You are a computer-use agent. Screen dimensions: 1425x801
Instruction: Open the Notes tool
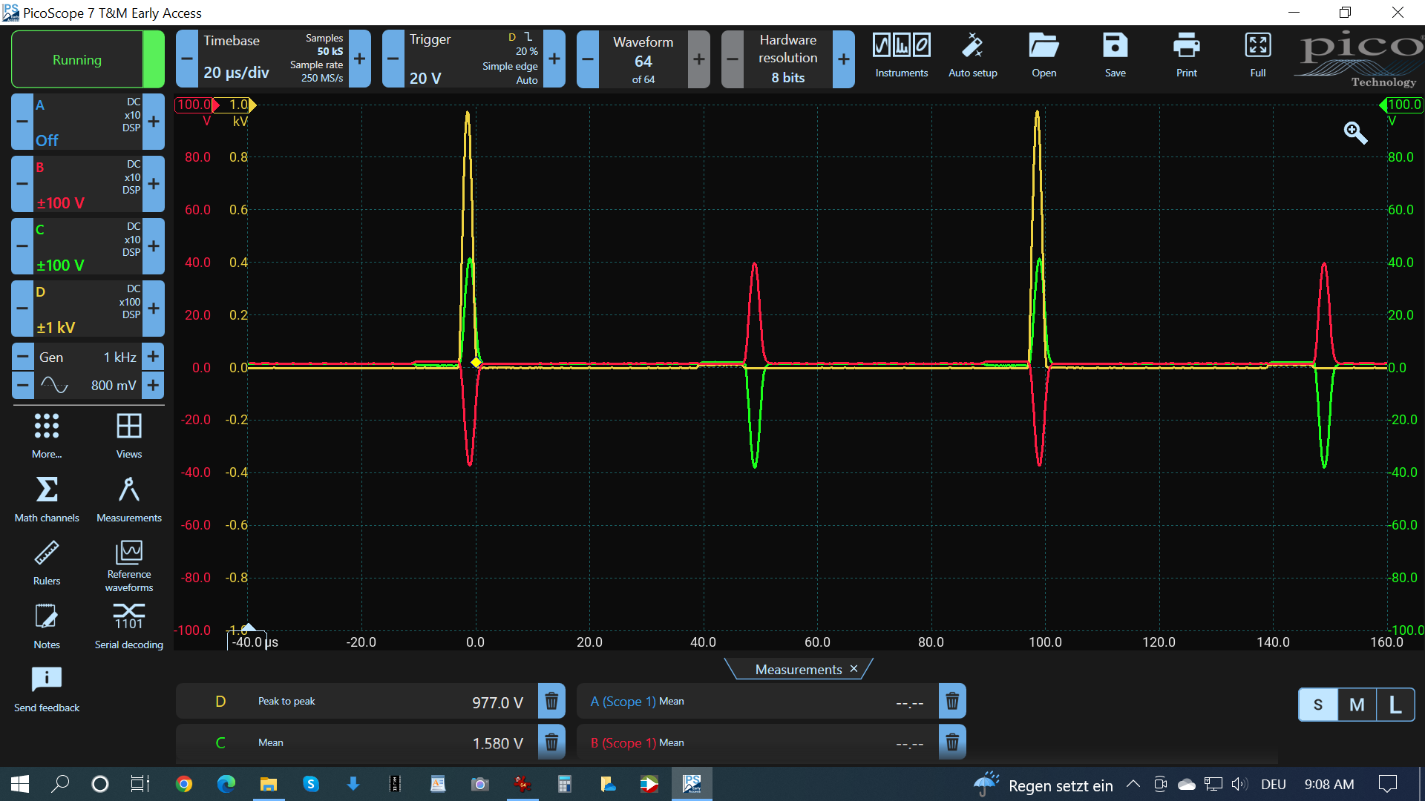point(47,626)
